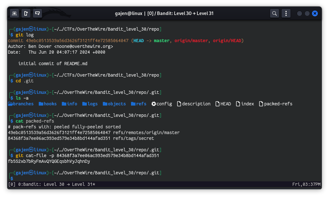Click the file icon beside packed-refs in listing
Image resolution: width=329 pixels, height=197 pixels.
261,104
